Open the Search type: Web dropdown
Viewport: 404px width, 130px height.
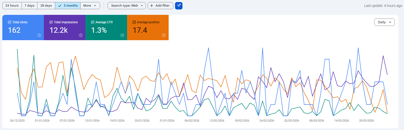tap(127, 6)
